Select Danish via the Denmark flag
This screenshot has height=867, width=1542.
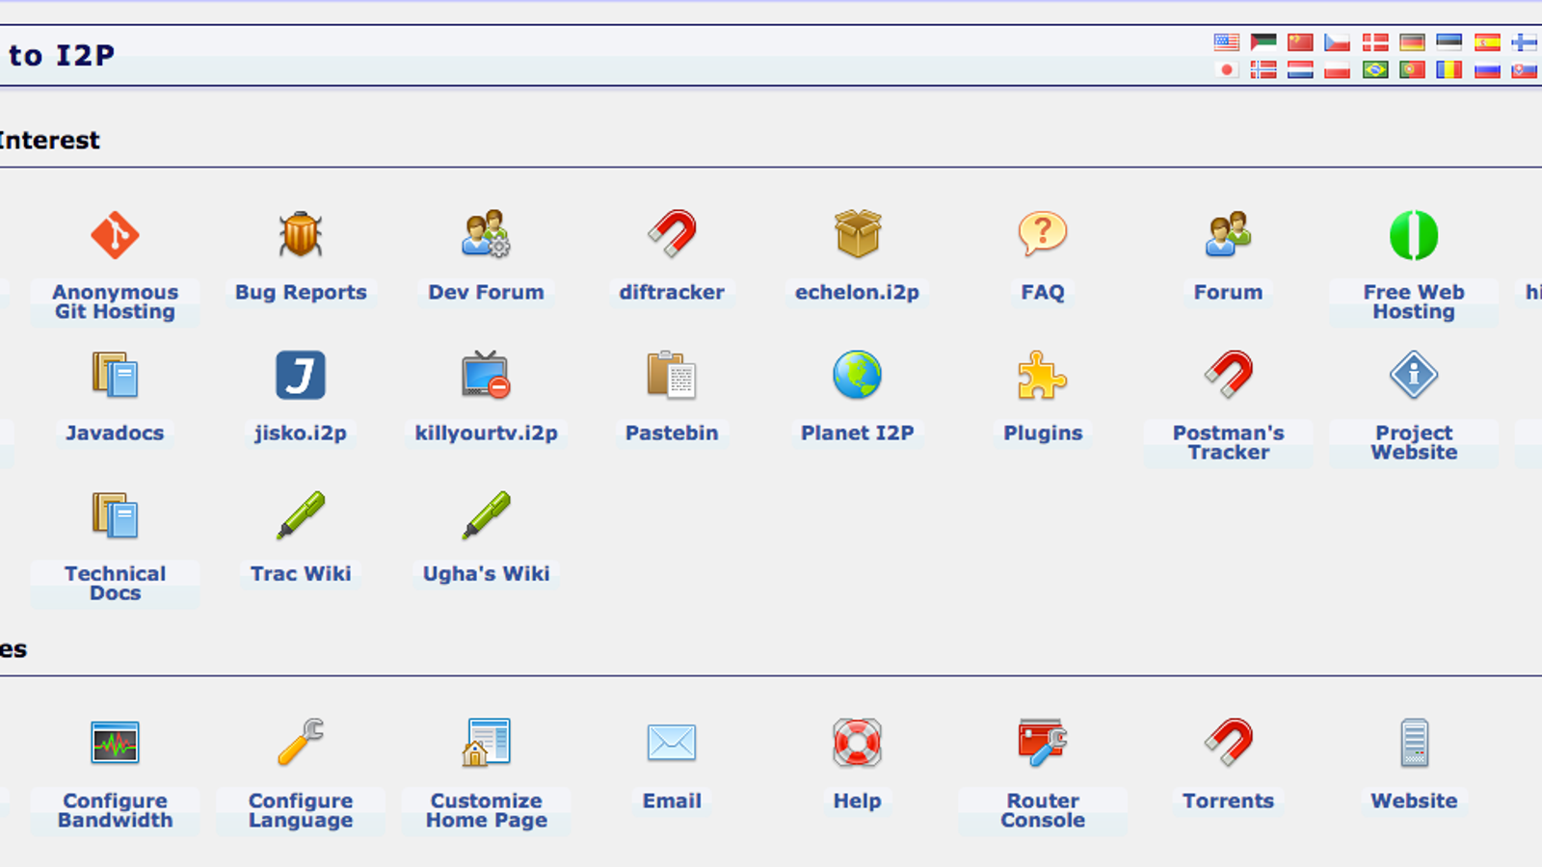1375,42
